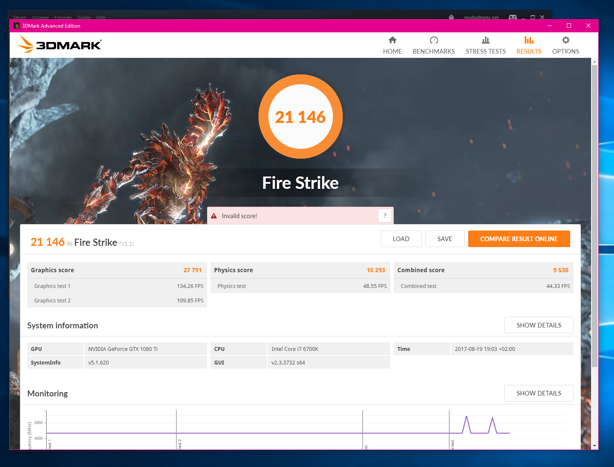Click the Invalid score! message text
Screen dimensions: 614x467
coord(239,216)
